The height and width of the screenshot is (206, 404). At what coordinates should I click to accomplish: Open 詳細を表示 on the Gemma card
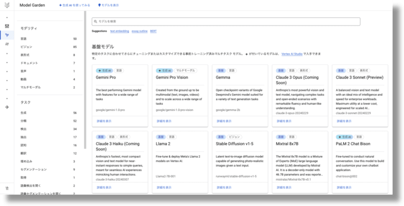pyautogui.click(x=224, y=121)
